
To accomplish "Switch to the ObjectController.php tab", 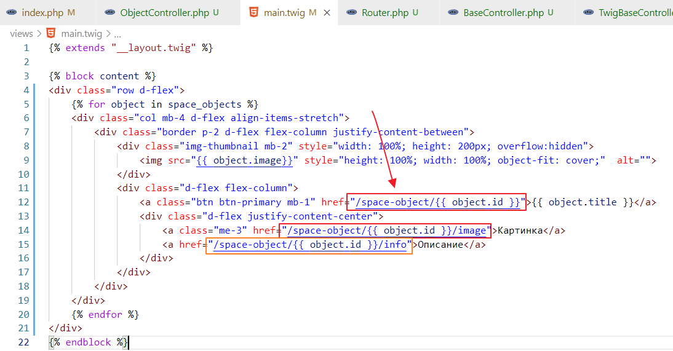I will [164, 12].
